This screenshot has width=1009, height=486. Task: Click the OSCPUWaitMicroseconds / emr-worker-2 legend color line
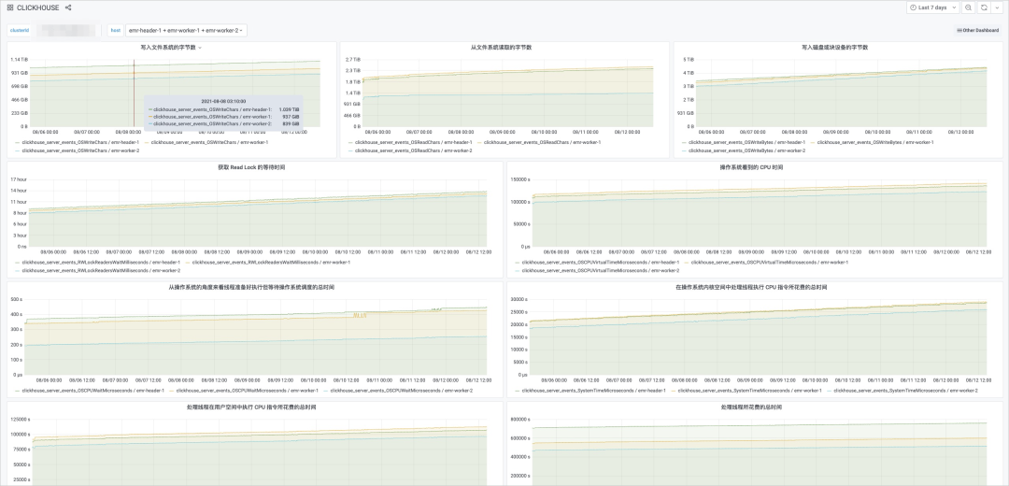coord(326,391)
